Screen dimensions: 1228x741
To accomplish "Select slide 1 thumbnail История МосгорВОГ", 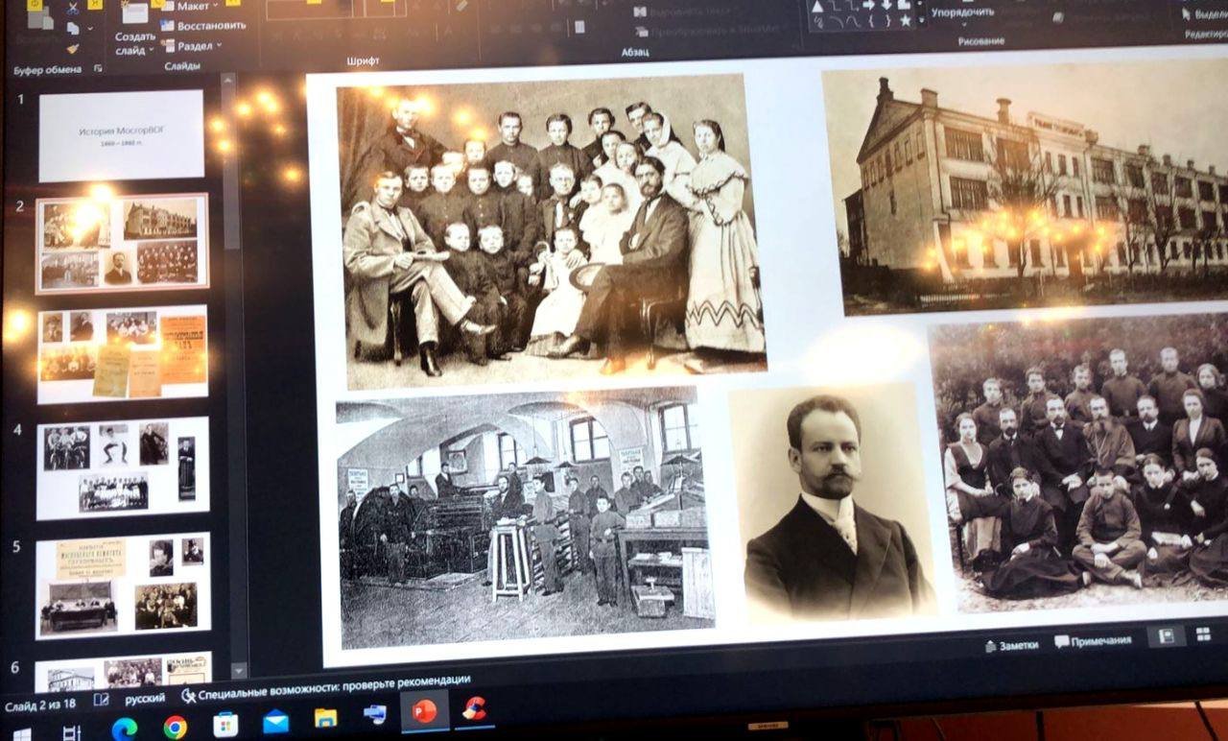I will coord(121,134).
